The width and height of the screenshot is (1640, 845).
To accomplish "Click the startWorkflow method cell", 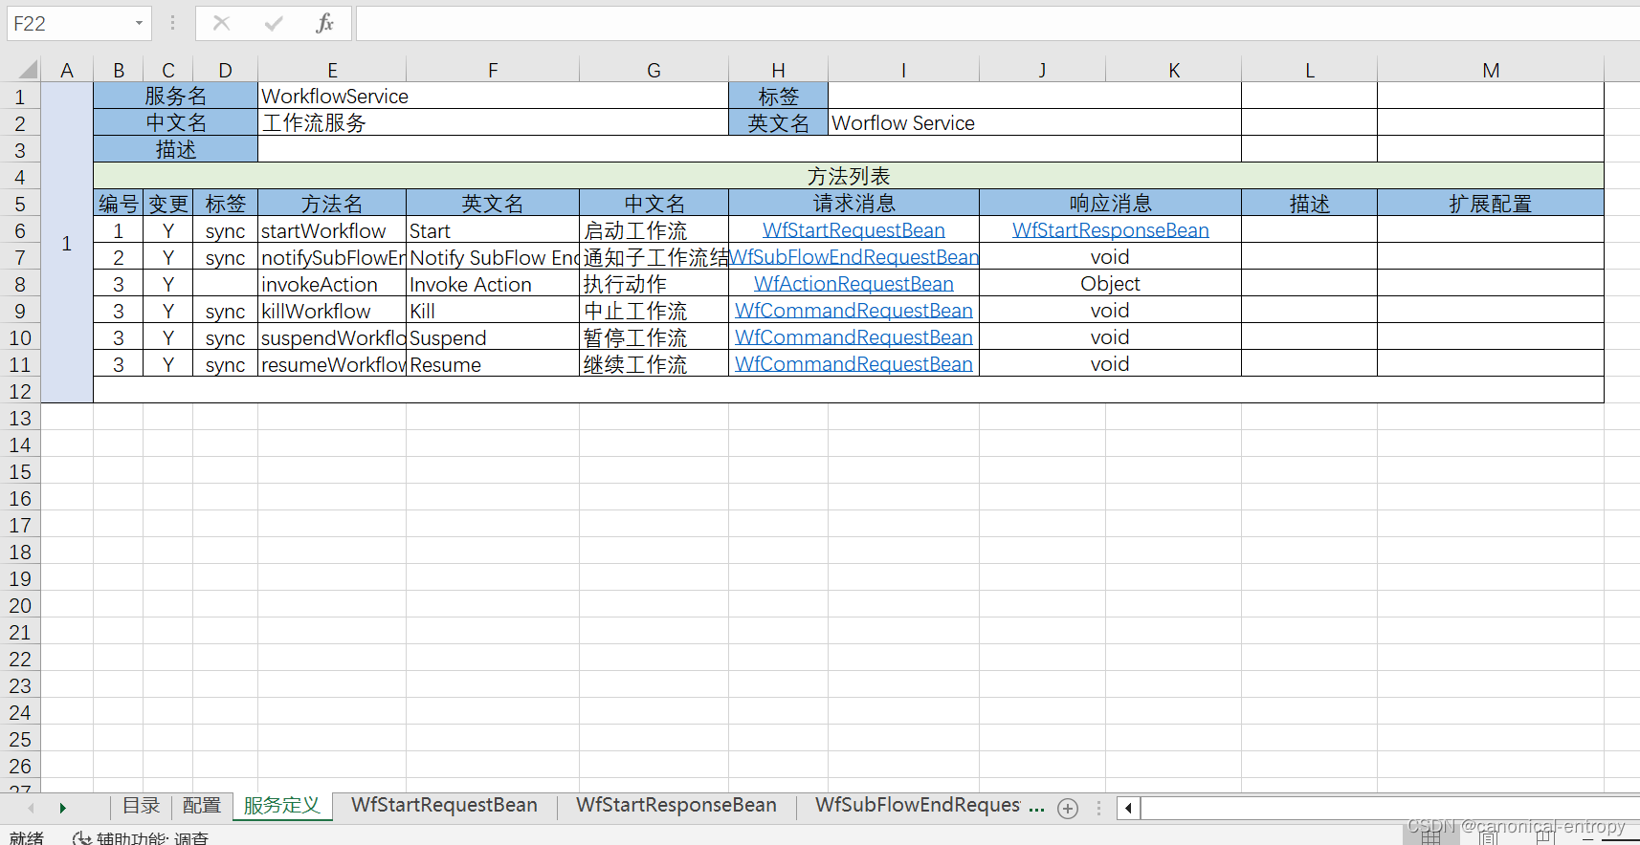I will 332,230.
